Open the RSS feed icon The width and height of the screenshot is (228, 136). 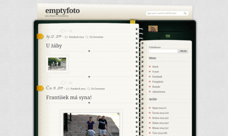coord(153,29)
